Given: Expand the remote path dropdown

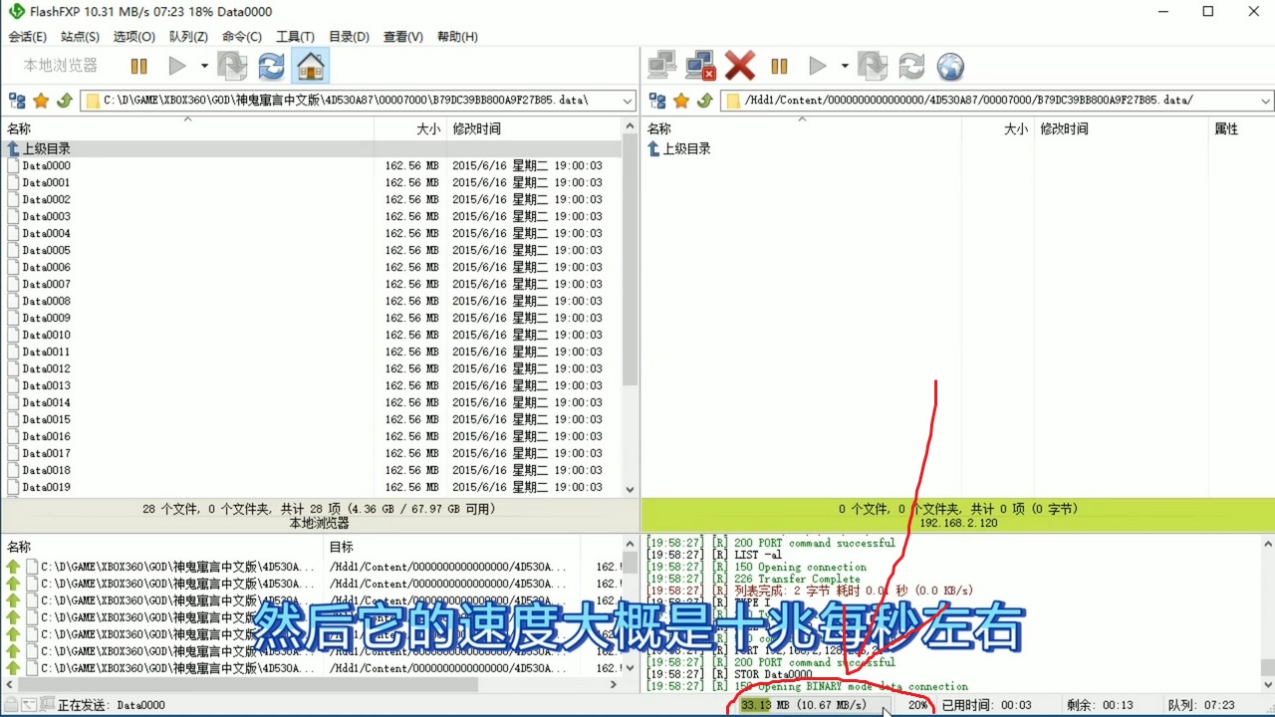Looking at the screenshot, I should 1266,101.
